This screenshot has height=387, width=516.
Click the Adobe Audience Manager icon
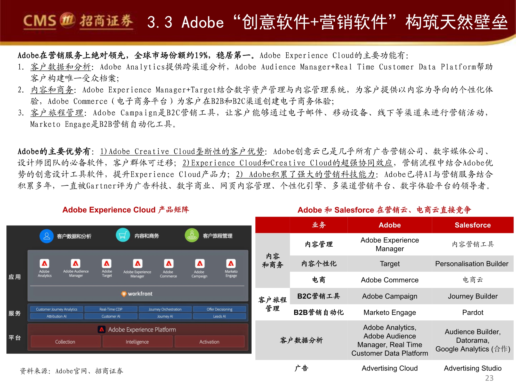pyautogui.click(x=76, y=264)
